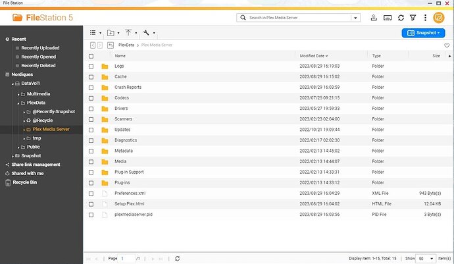
Task: Select the tmp folder in tree
Action: (x=36, y=138)
